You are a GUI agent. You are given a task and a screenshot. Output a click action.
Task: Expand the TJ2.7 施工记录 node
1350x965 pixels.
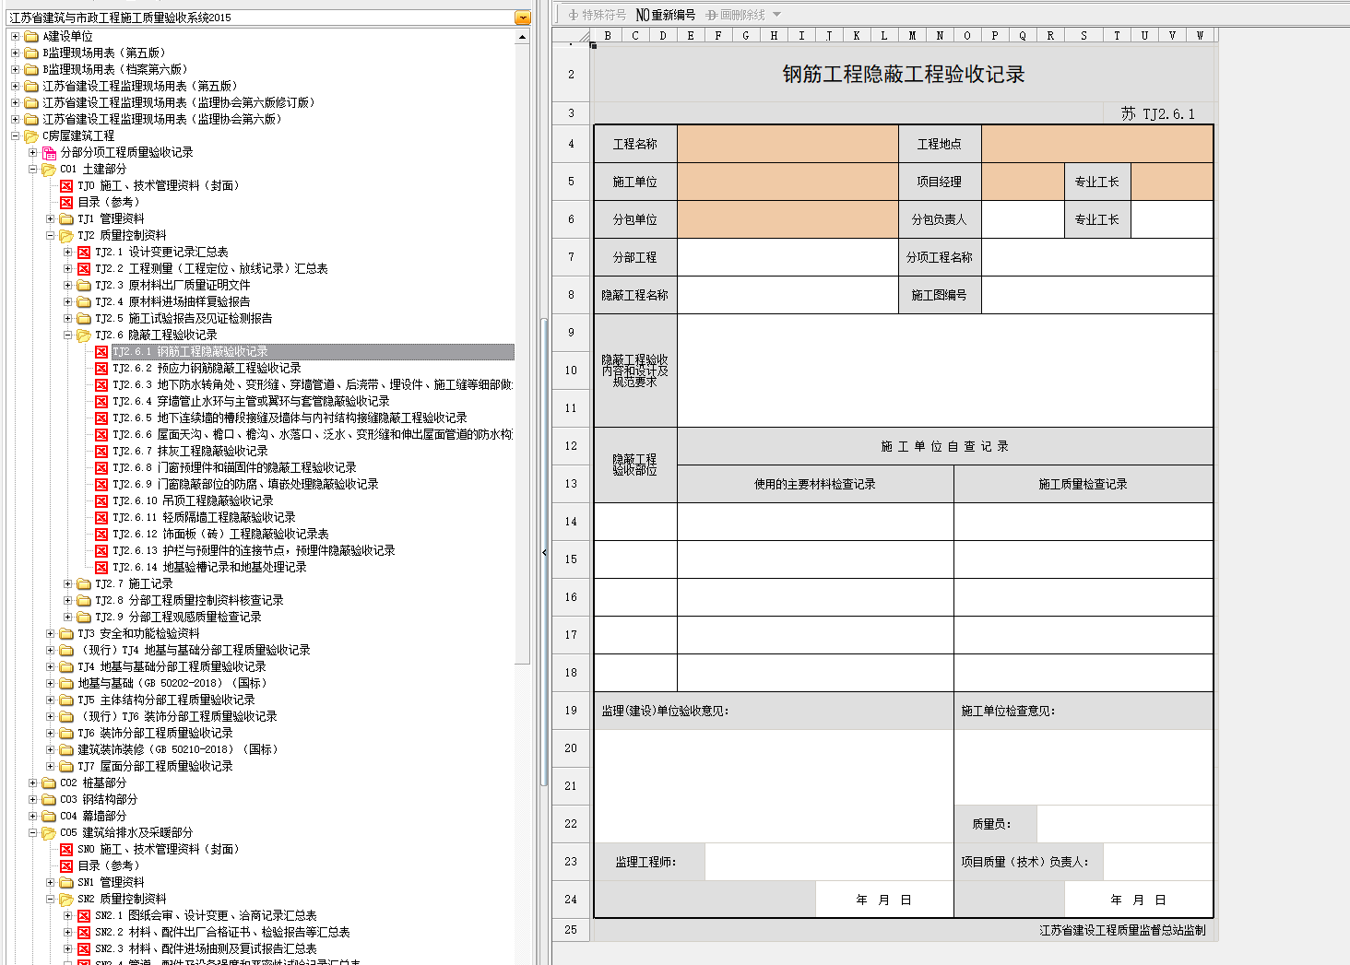(x=67, y=584)
